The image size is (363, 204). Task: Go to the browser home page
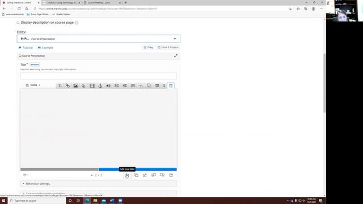(x=27, y=9)
